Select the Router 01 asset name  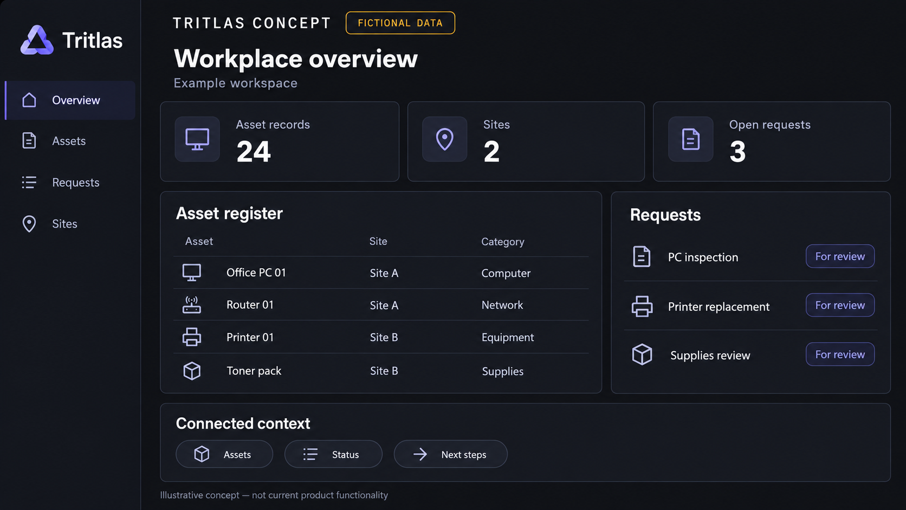tap(250, 305)
